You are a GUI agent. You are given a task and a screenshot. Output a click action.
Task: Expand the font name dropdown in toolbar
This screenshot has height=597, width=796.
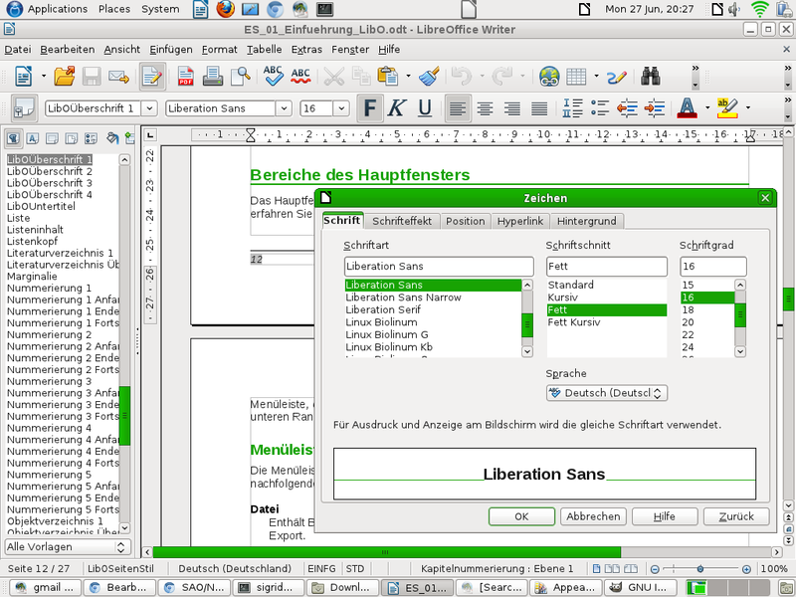(x=283, y=107)
